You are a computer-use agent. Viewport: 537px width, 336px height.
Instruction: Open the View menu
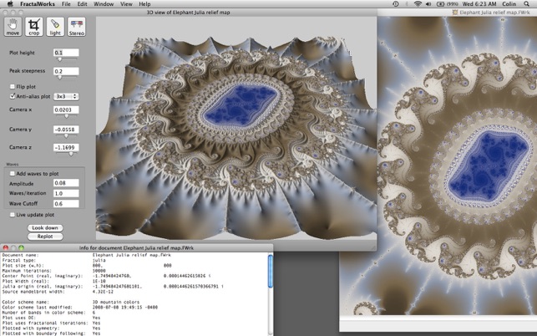pyautogui.click(x=125, y=4)
